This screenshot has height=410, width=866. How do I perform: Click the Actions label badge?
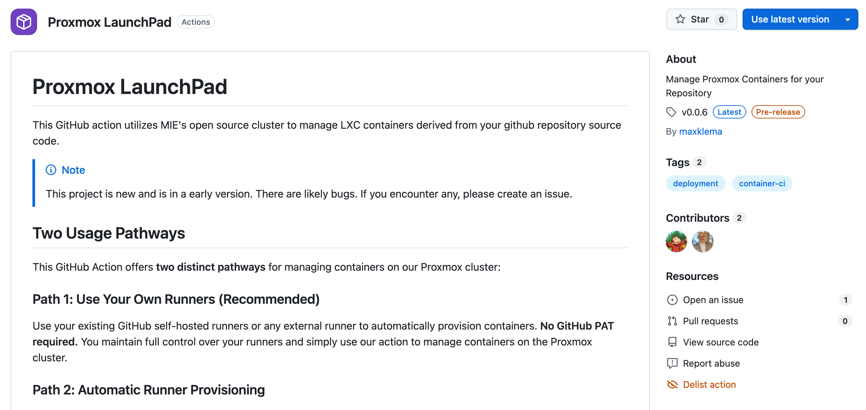click(x=196, y=22)
